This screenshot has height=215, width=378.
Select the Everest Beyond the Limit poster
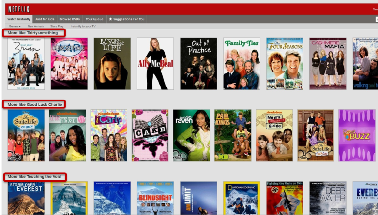[365, 198]
